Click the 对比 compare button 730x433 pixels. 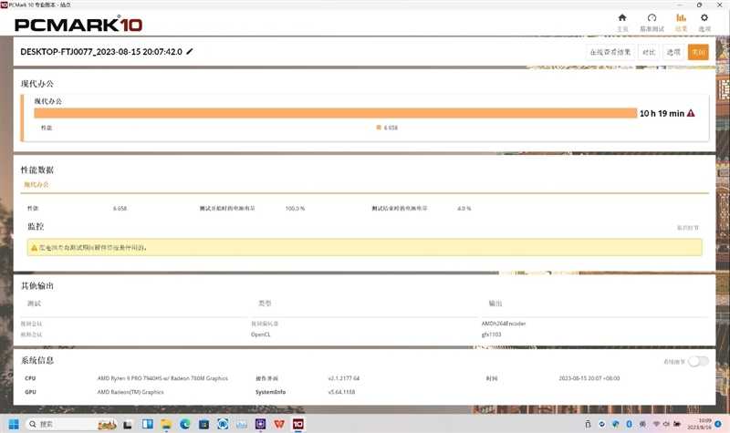(648, 53)
